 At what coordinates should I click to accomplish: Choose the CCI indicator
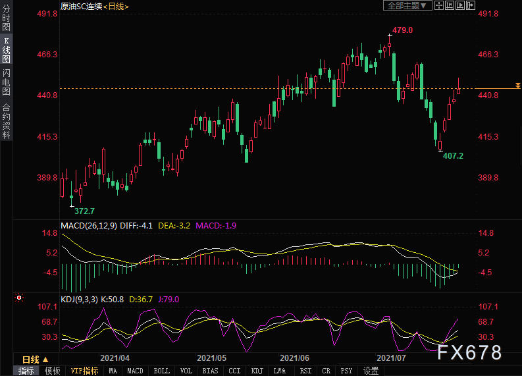[234, 371]
